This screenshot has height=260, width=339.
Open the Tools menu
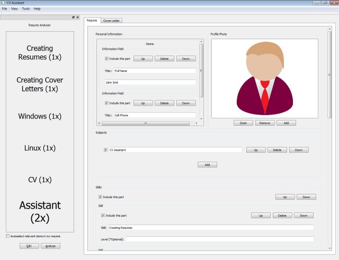26,8
